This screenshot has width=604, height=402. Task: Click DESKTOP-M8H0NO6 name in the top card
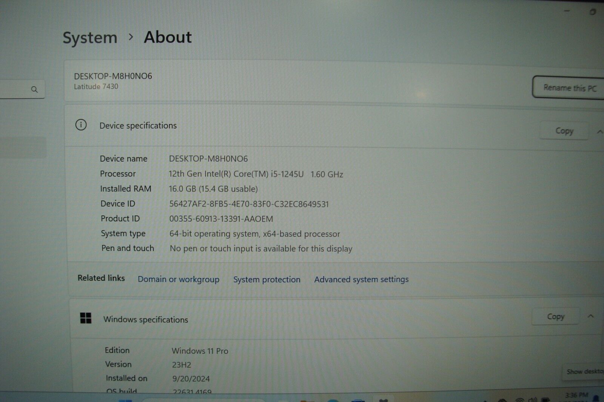[113, 76]
